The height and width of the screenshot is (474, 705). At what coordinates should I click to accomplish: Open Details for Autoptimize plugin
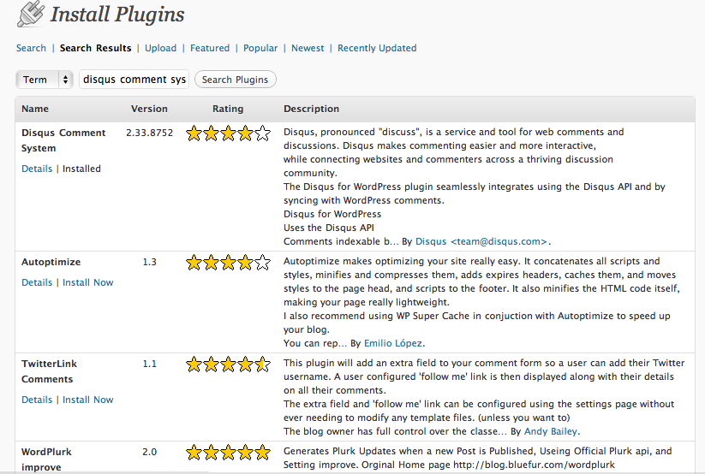pos(37,282)
